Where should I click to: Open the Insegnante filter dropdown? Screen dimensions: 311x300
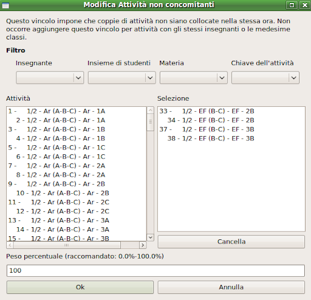[x=50, y=78]
